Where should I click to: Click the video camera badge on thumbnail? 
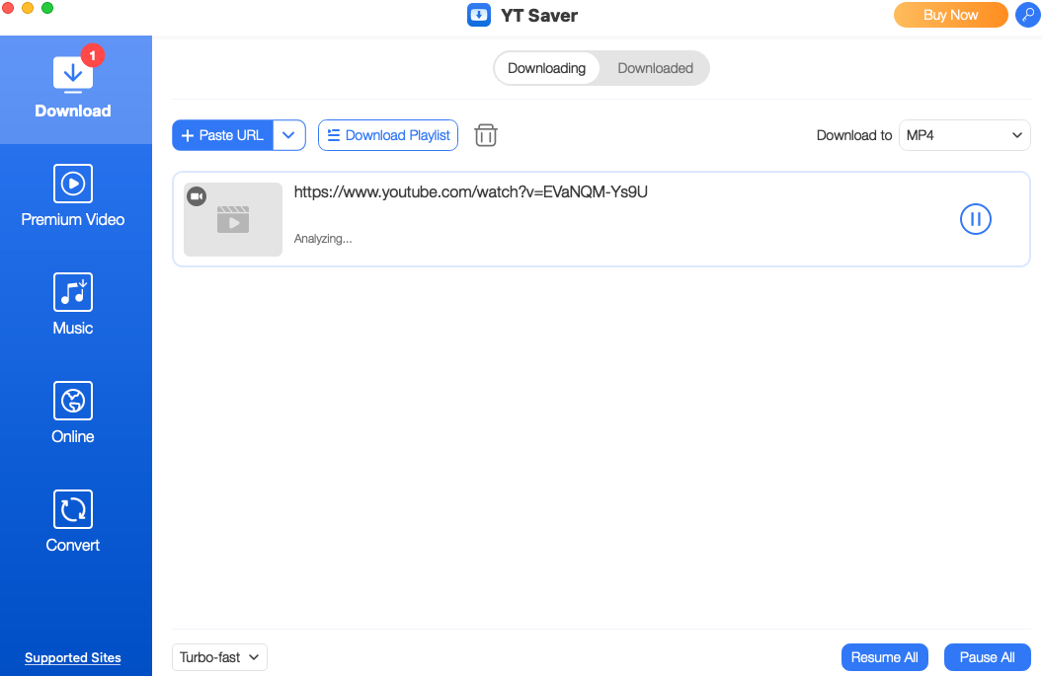coord(197,196)
